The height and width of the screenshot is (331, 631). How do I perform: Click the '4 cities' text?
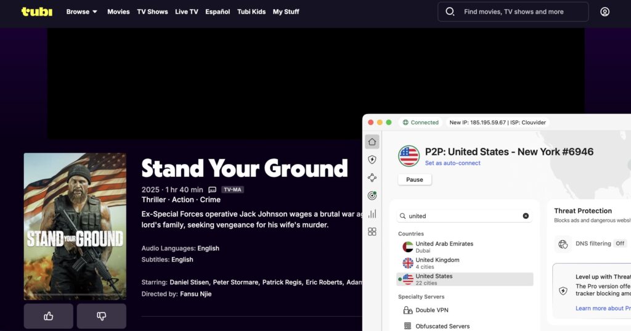(425, 267)
